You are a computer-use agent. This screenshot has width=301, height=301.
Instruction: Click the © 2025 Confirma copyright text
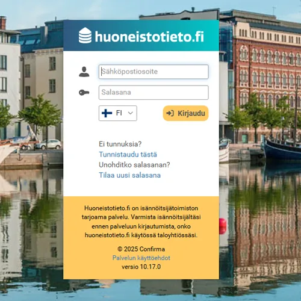[141, 249]
